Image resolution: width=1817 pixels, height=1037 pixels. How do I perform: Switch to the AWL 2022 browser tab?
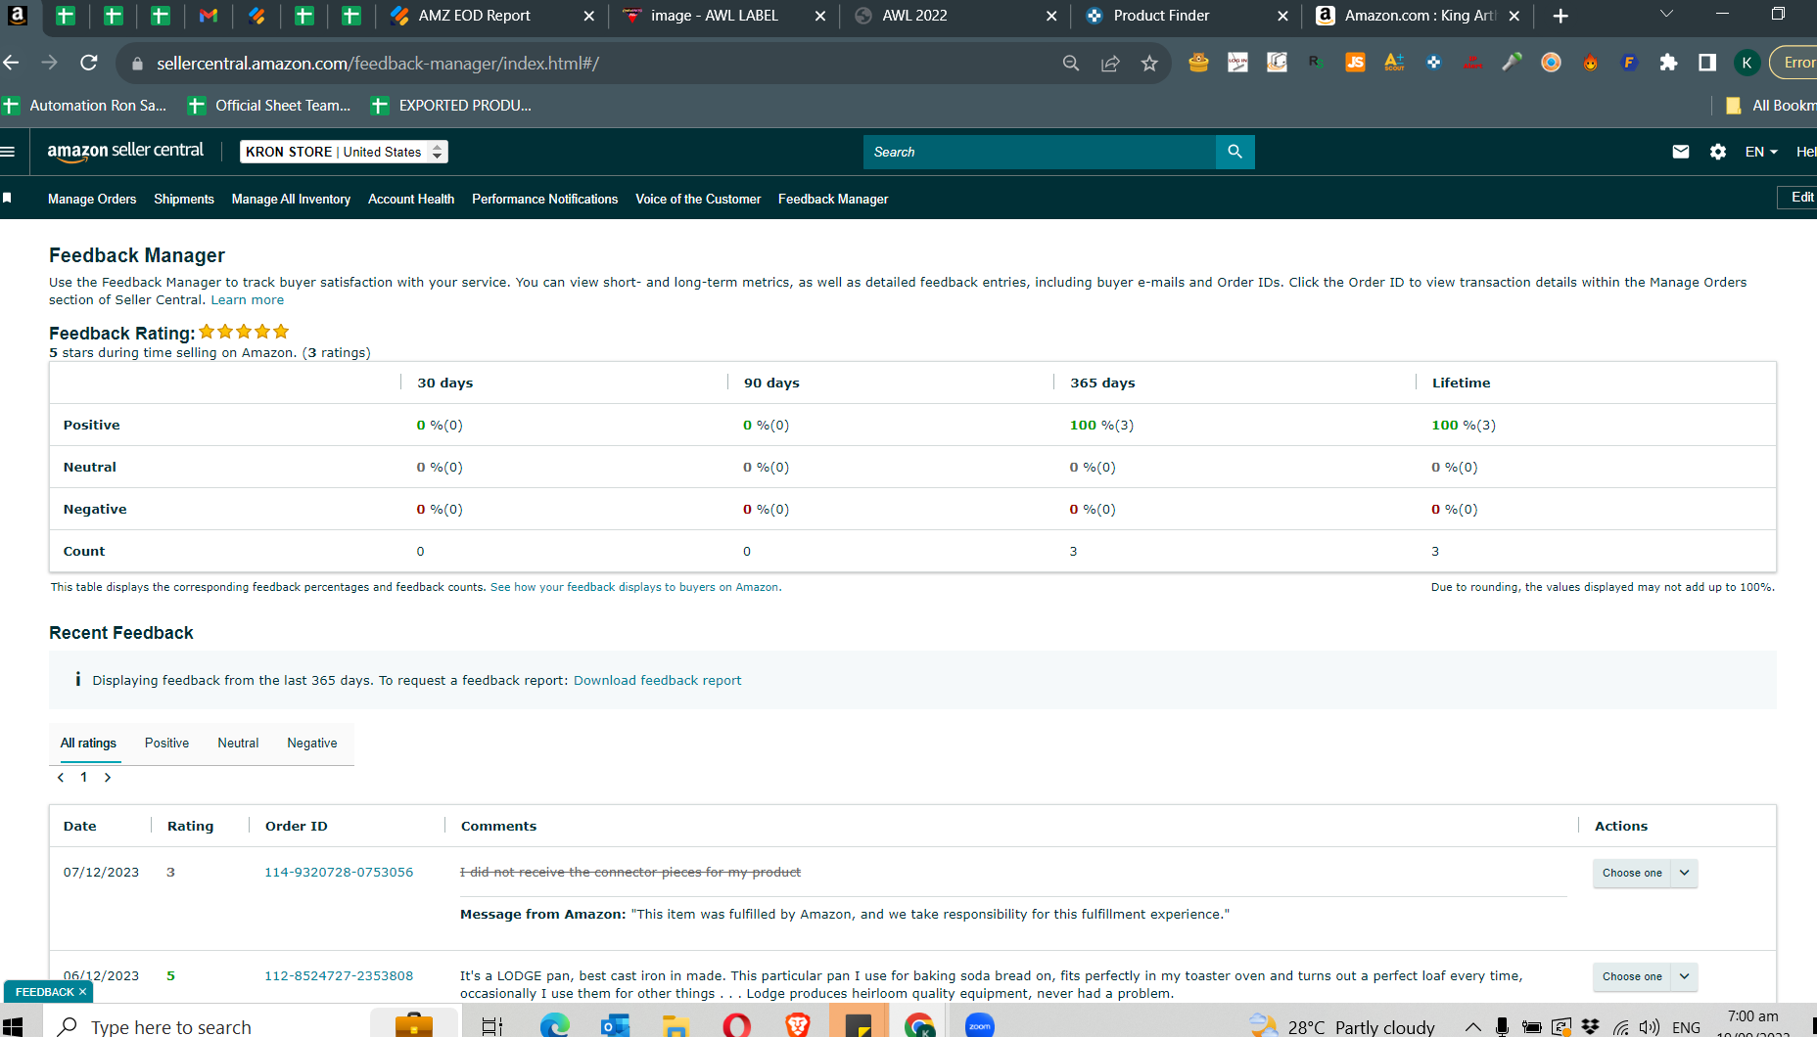click(x=955, y=16)
